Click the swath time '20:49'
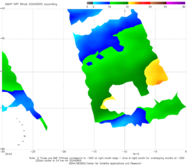 8,154
